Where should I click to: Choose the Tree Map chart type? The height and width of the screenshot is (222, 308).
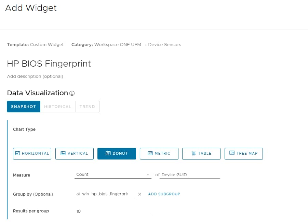point(243,153)
